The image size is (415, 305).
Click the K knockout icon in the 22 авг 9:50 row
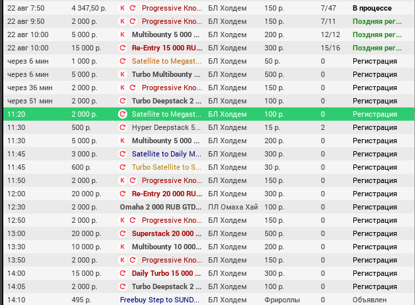coord(122,21)
